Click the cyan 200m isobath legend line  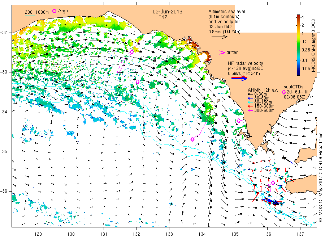pyautogui.click(x=30, y=16)
